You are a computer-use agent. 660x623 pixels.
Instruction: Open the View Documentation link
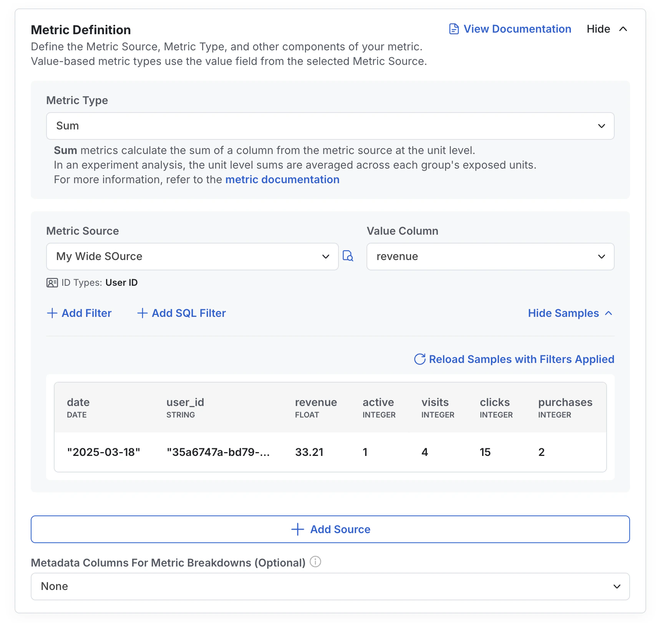coord(517,28)
